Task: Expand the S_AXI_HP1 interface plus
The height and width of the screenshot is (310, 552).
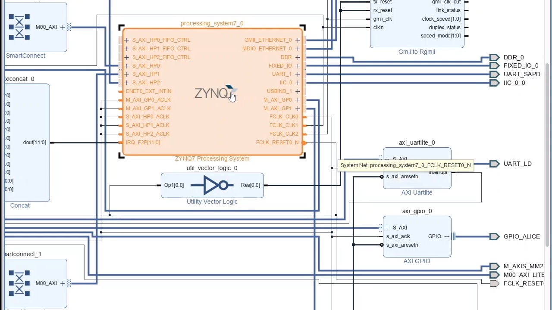Action: point(126,74)
